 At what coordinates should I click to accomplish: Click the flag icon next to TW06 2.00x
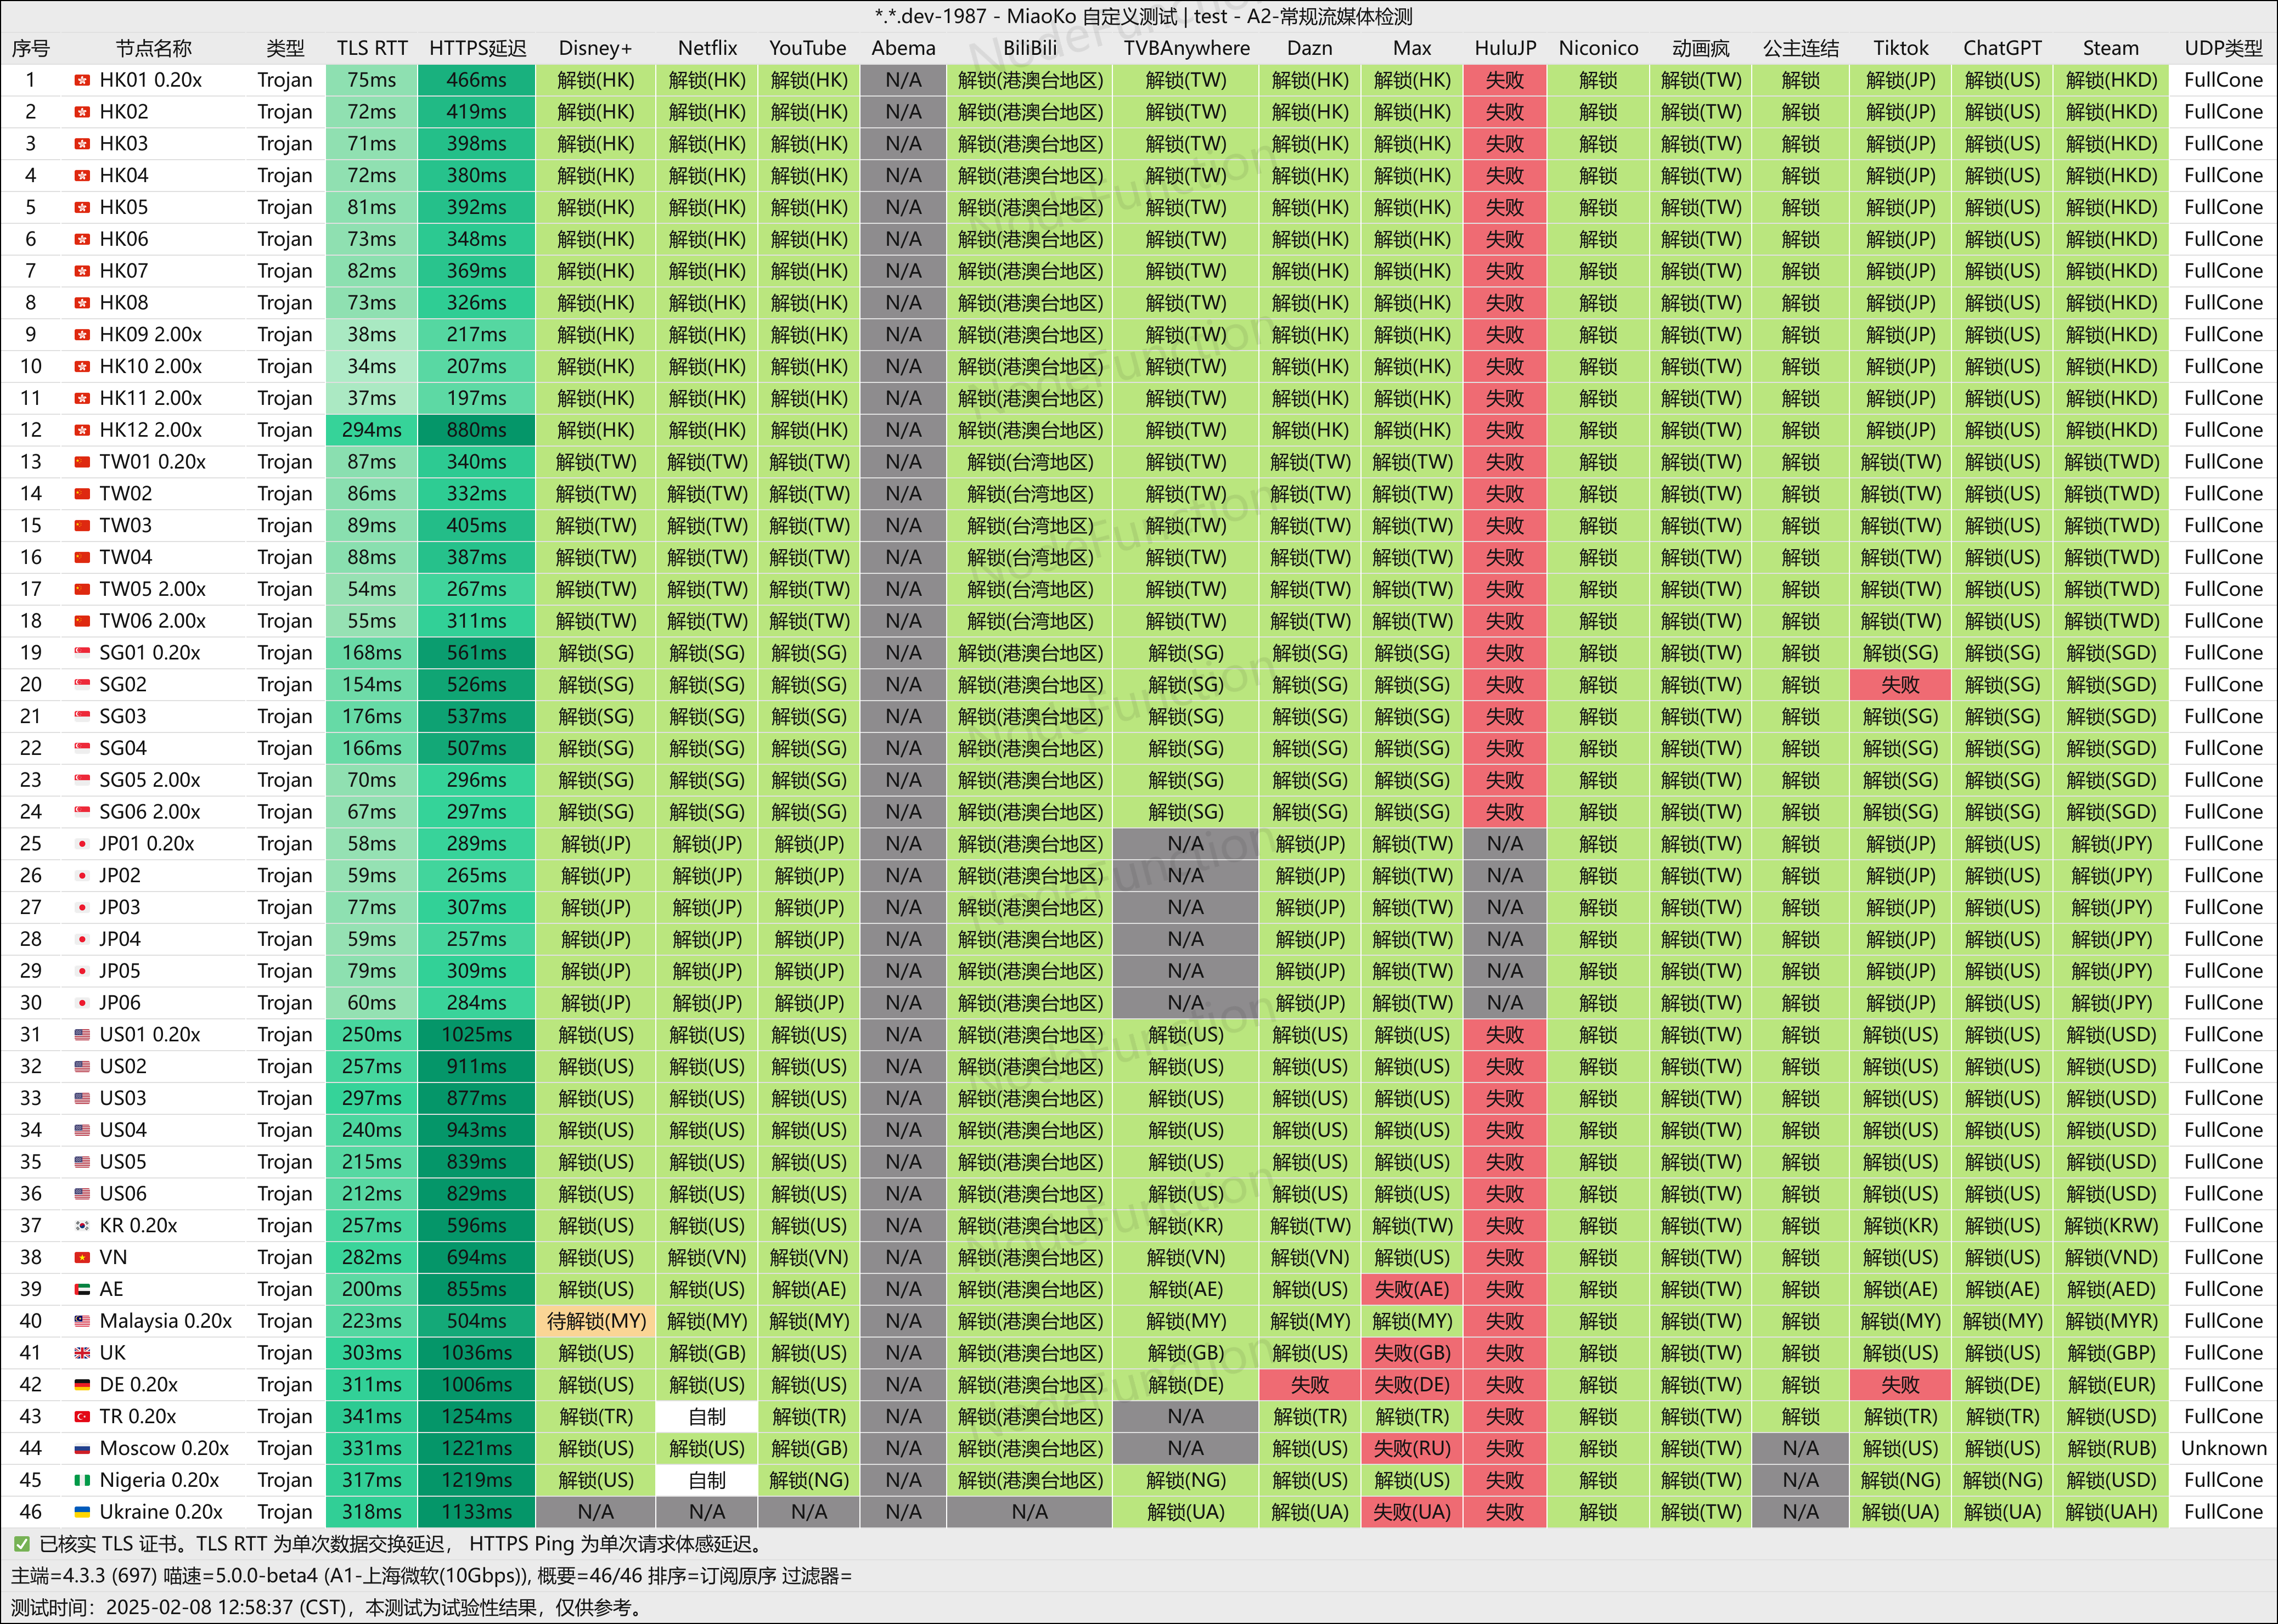point(82,621)
